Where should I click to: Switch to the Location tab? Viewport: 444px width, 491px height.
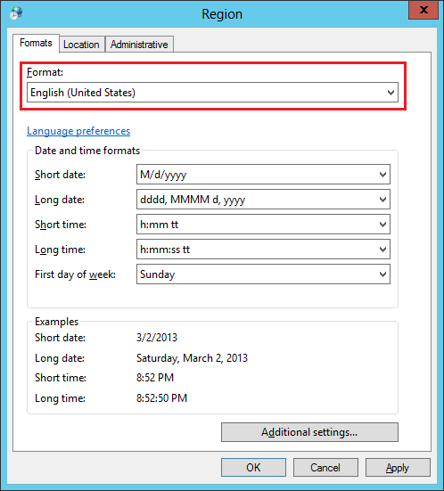[x=81, y=45]
